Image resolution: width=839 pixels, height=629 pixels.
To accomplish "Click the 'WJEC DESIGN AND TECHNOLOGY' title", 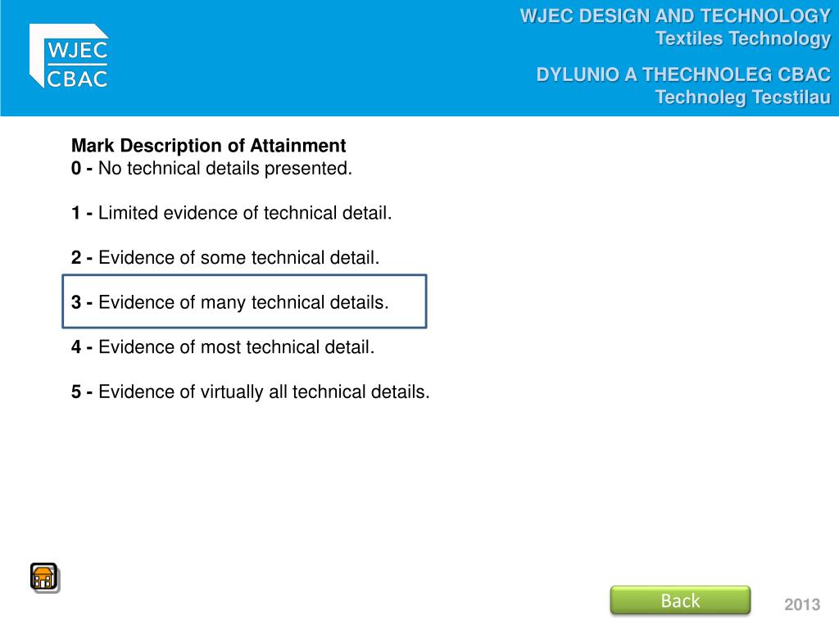I will coord(675,16).
